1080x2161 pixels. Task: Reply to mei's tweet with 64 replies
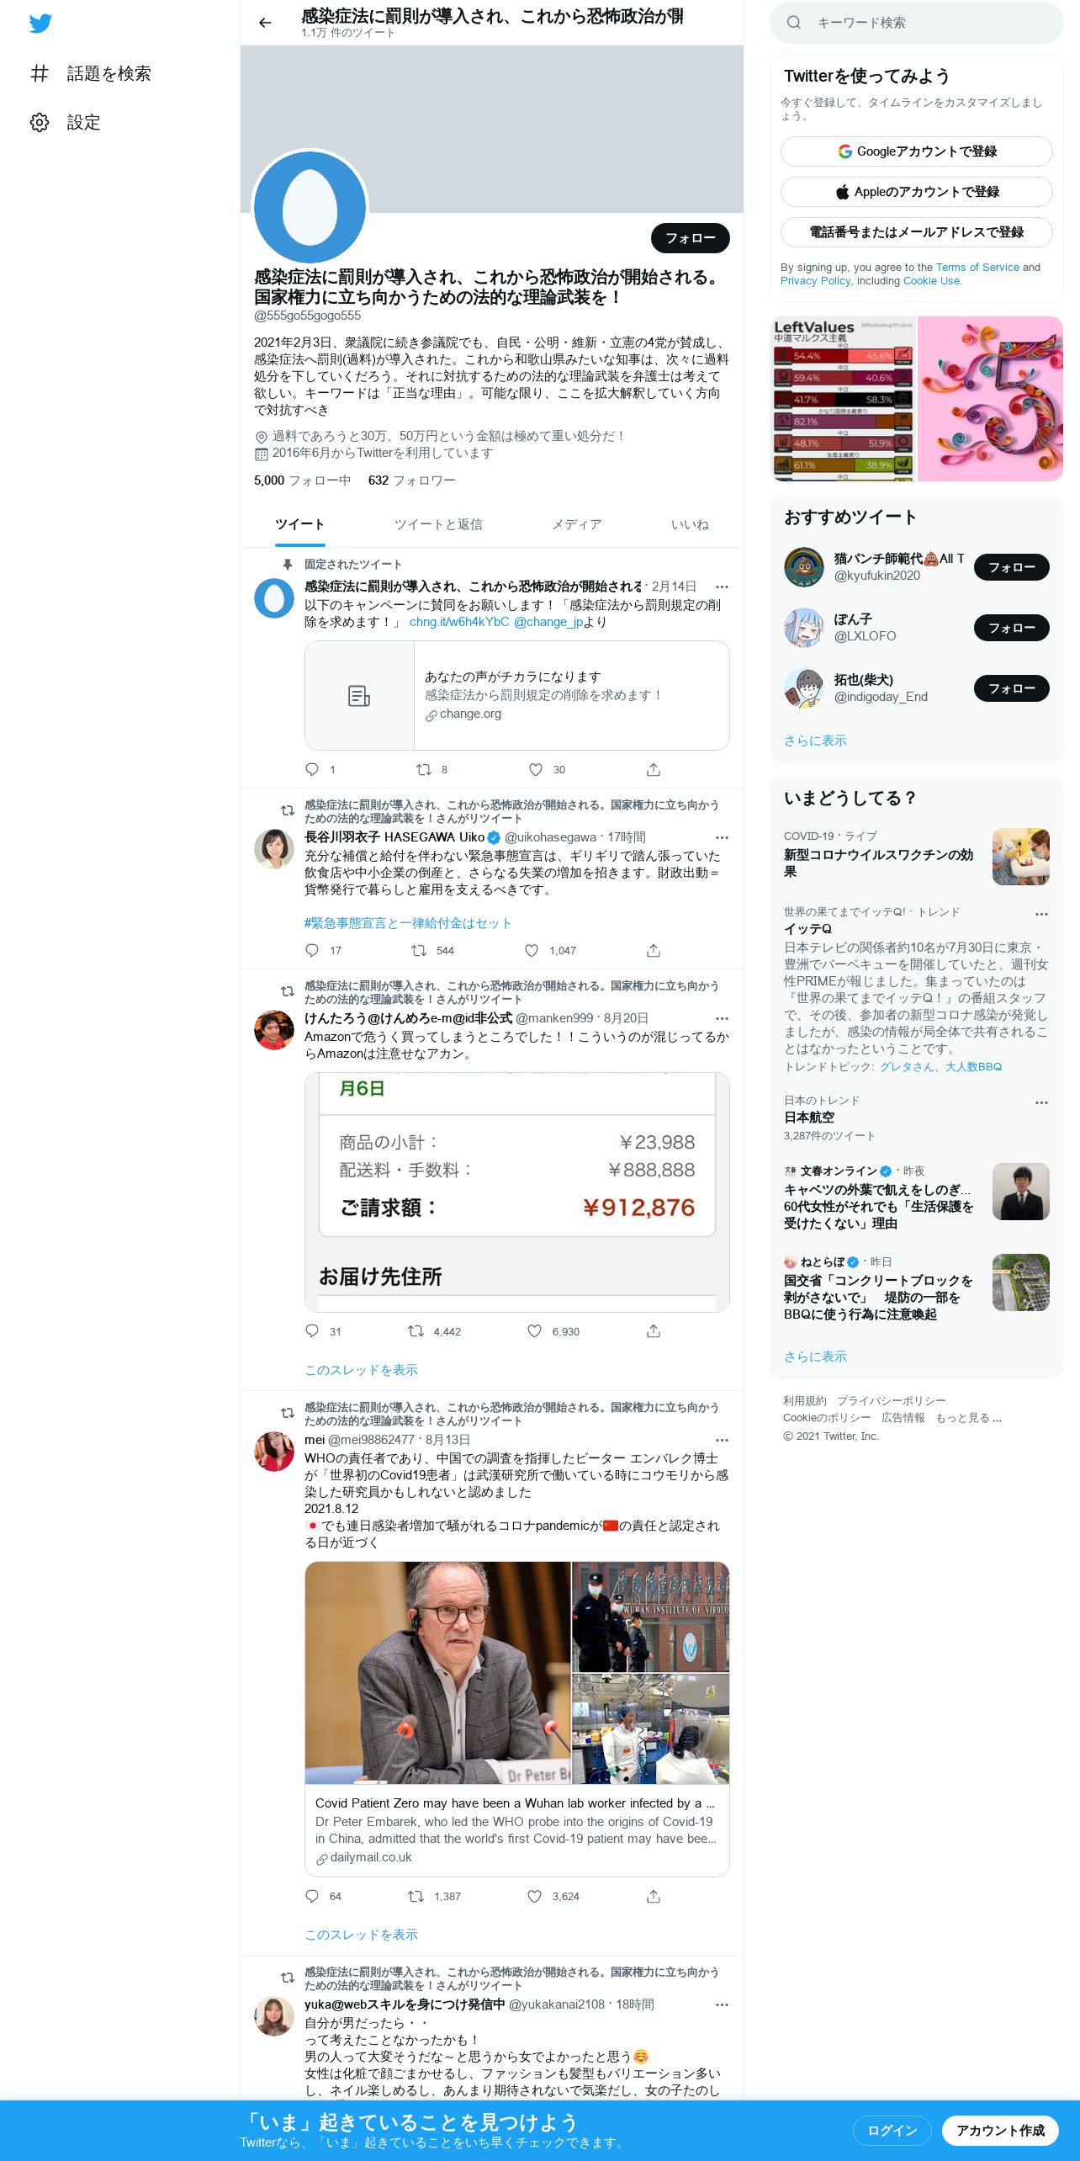[x=312, y=1896]
